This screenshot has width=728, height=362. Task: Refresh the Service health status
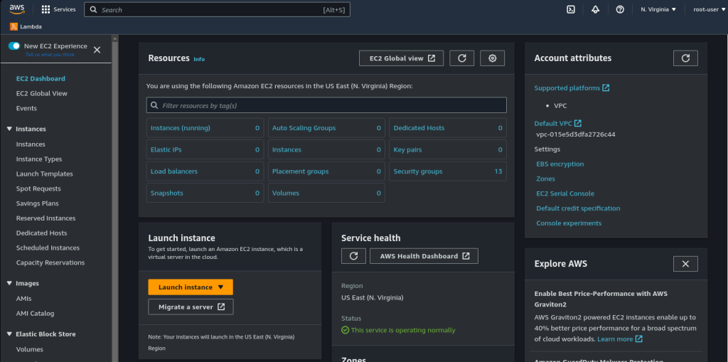(x=354, y=256)
